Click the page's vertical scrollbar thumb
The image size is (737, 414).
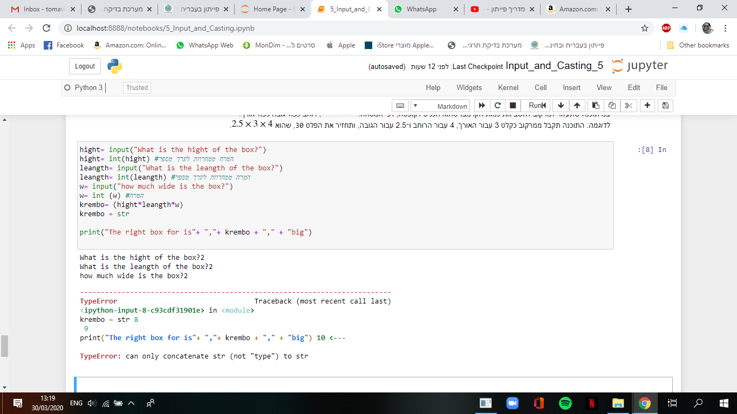(4, 346)
